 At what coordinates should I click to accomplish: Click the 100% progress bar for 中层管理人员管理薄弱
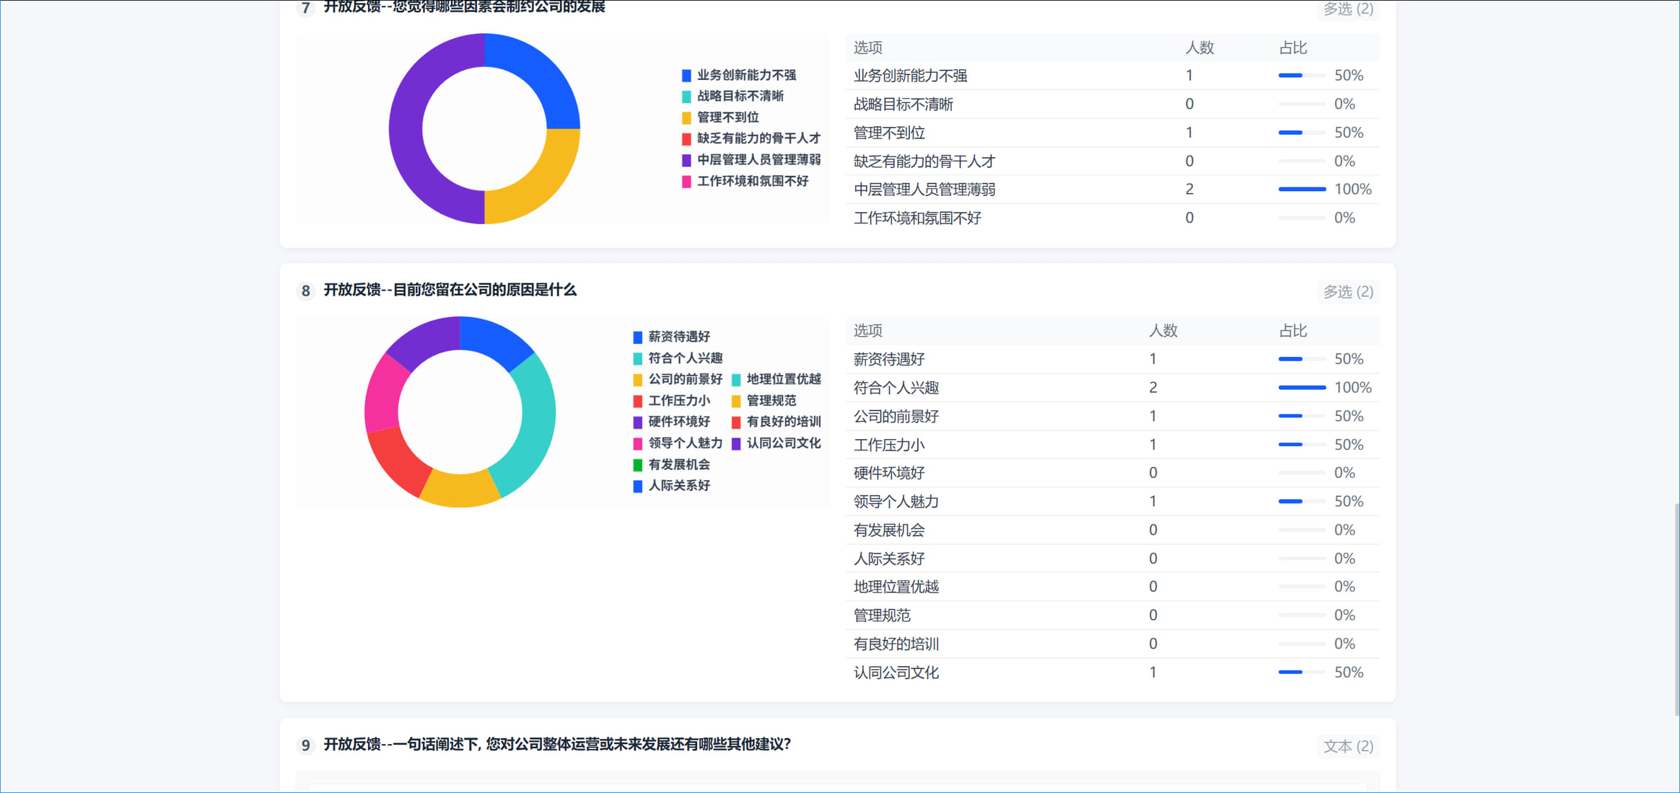1301,189
